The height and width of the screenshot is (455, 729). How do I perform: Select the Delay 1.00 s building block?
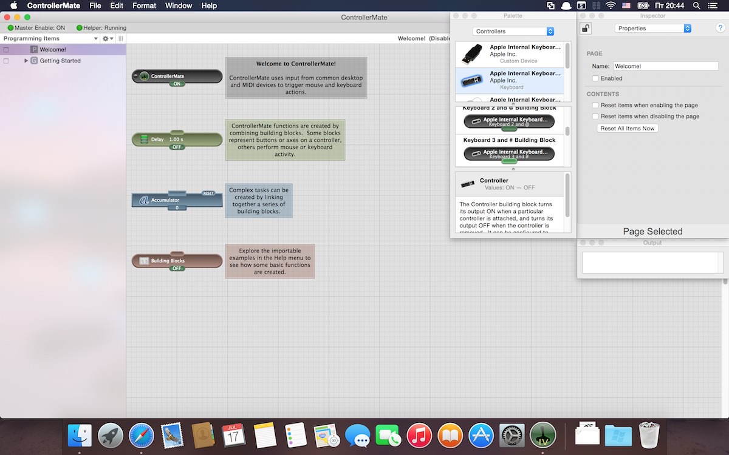pyautogui.click(x=177, y=140)
